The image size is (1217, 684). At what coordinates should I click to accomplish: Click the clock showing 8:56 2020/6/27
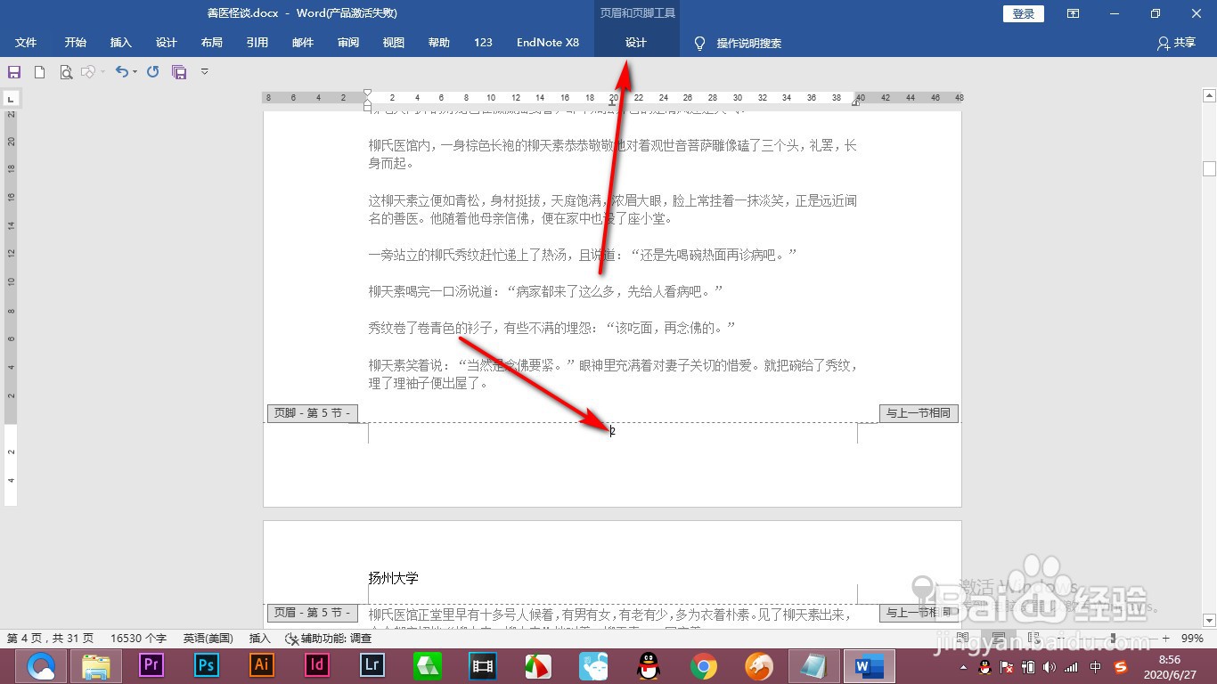coord(1169,666)
